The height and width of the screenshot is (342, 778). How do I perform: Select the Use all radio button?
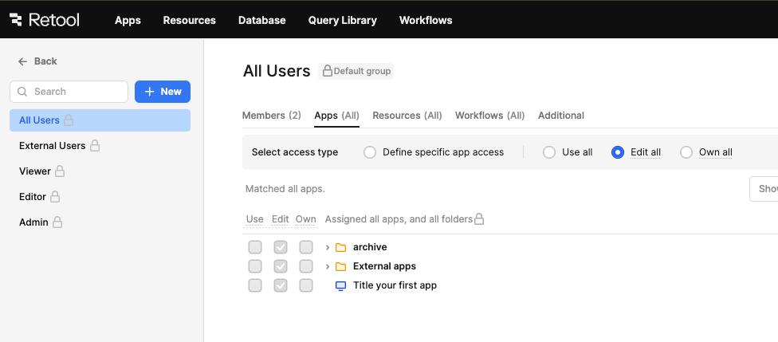[x=548, y=152]
